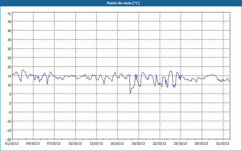Click the 16/10/13 date label

(117, 144)
